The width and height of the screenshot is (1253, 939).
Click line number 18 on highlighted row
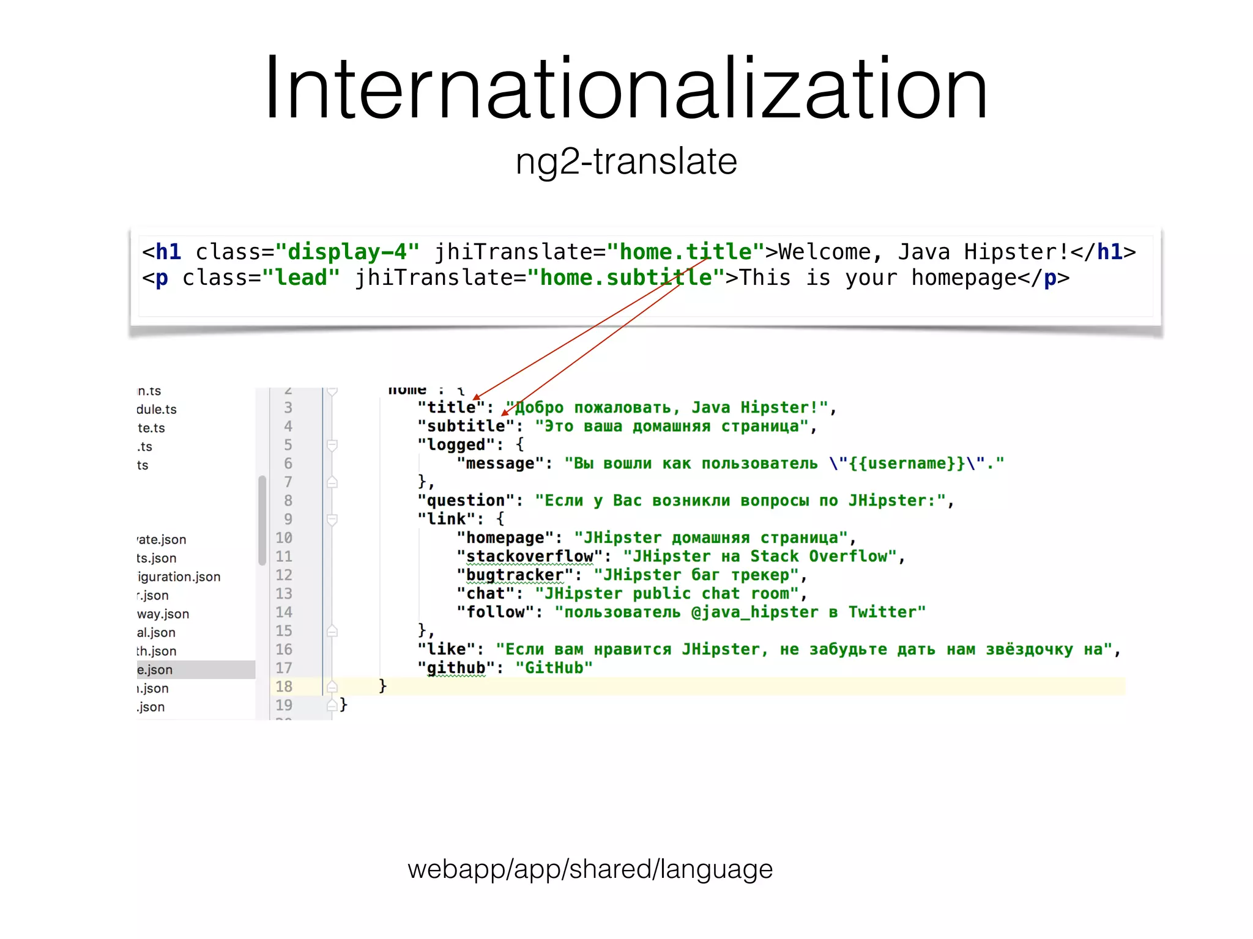pos(284,687)
